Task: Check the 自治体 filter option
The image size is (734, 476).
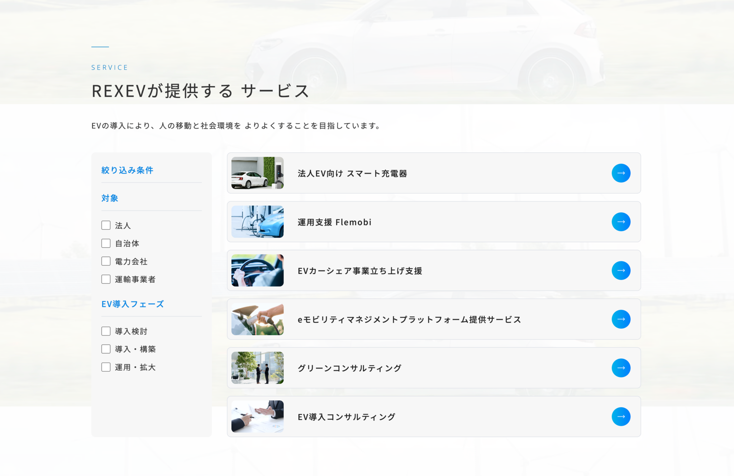Action: click(x=106, y=243)
